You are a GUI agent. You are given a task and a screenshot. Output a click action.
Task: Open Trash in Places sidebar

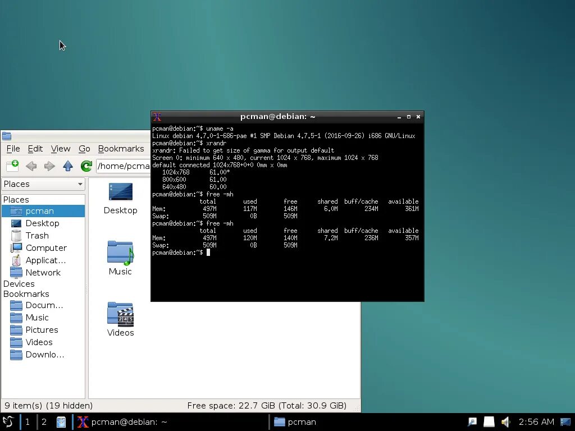(43, 236)
